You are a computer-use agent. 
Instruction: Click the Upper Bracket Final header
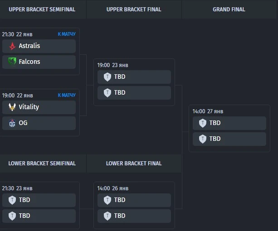pos(134,10)
